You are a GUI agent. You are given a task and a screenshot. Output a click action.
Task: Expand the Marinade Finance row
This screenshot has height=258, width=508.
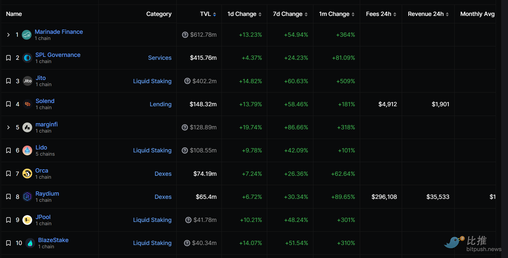click(x=8, y=35)
